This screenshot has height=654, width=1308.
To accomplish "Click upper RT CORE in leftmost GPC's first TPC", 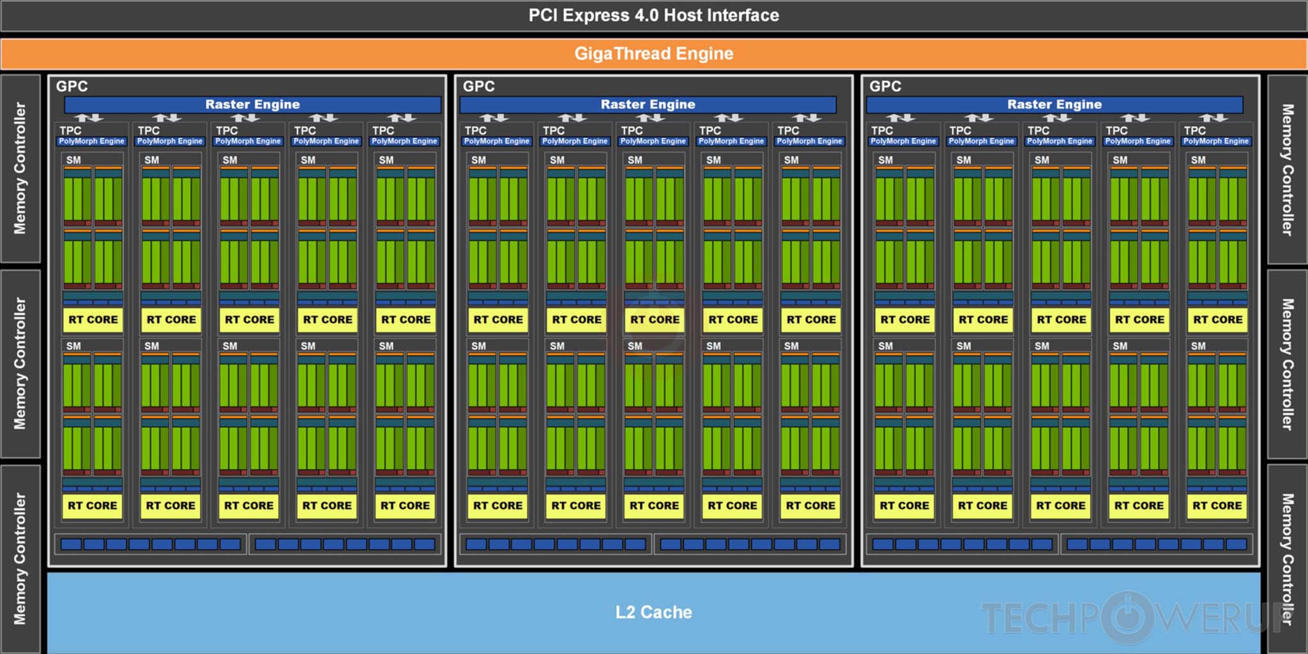I will click(x=93, y=320).
